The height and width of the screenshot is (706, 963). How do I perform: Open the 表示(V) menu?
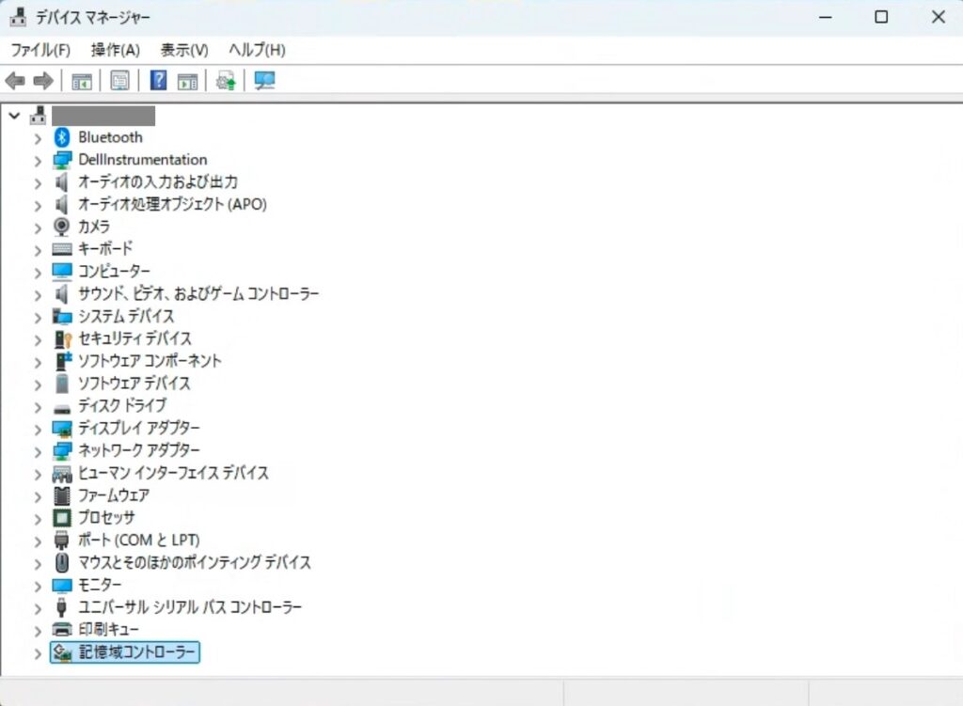(x=184, y=50)
